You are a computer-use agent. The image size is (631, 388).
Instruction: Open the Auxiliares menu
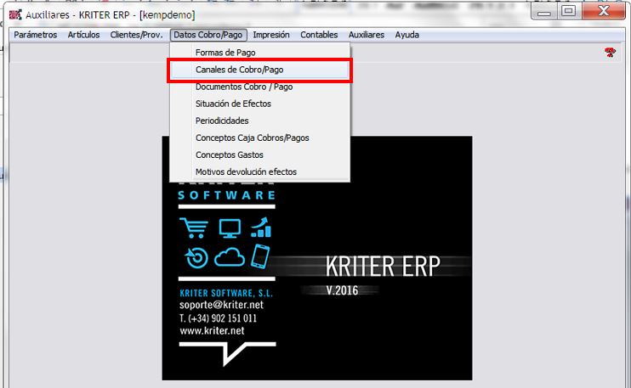coord(367,35)
